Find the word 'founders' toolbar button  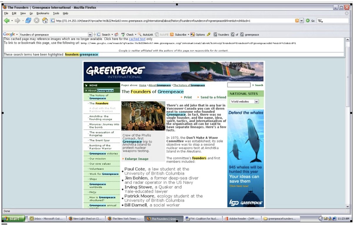221,34
